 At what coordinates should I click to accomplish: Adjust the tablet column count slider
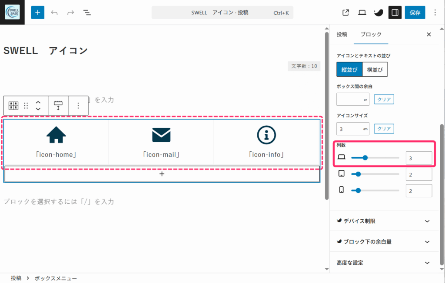click(x=375, y=174)
